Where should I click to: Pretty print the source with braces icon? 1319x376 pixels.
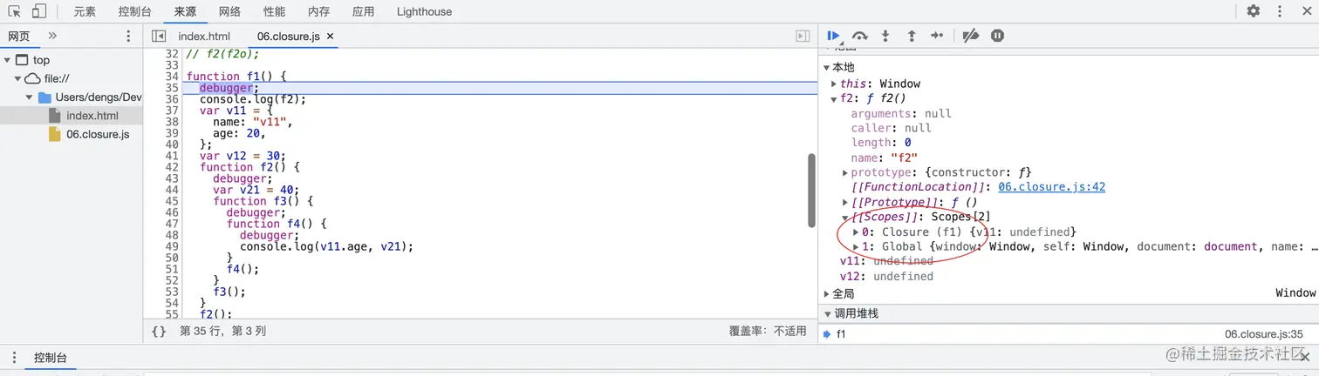point(159,331)
